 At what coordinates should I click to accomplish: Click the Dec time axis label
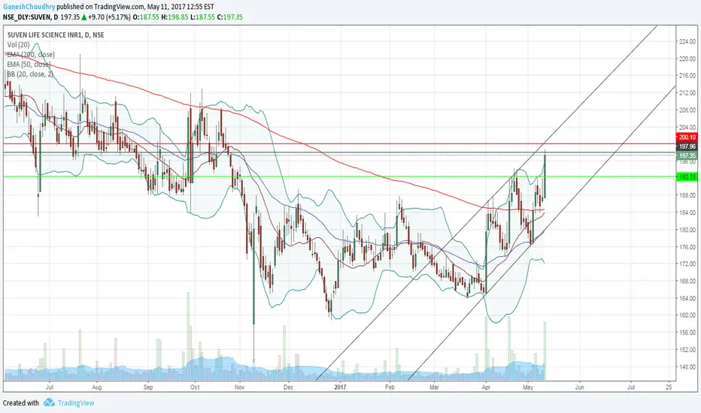[x=288, y=387]
